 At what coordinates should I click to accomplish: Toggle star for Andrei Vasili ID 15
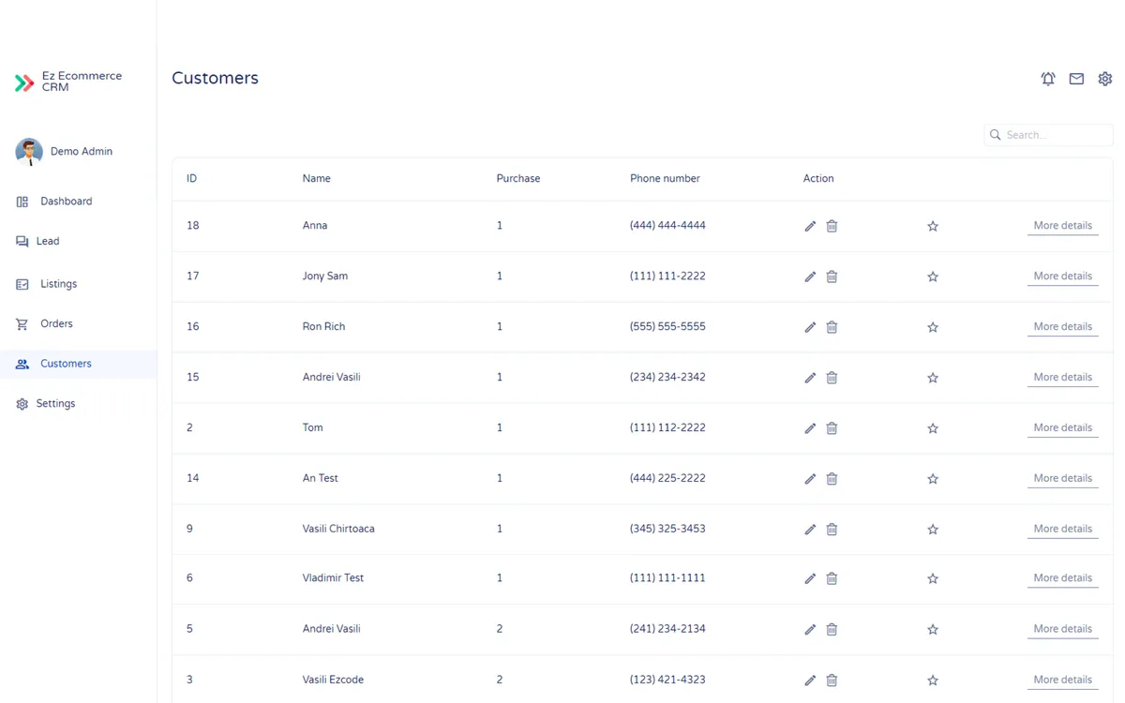(933, 378)
